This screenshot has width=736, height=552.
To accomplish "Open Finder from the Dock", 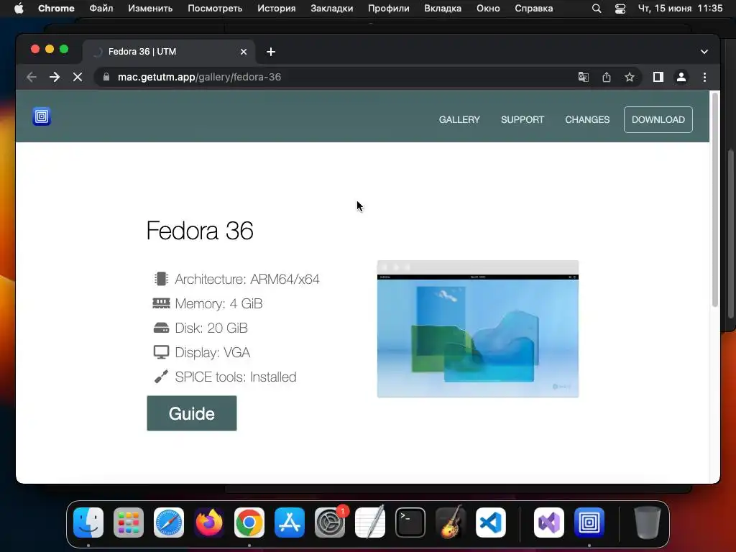I will pos(88,523).
